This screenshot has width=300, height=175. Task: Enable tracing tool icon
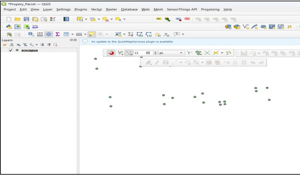click(228, 53)
